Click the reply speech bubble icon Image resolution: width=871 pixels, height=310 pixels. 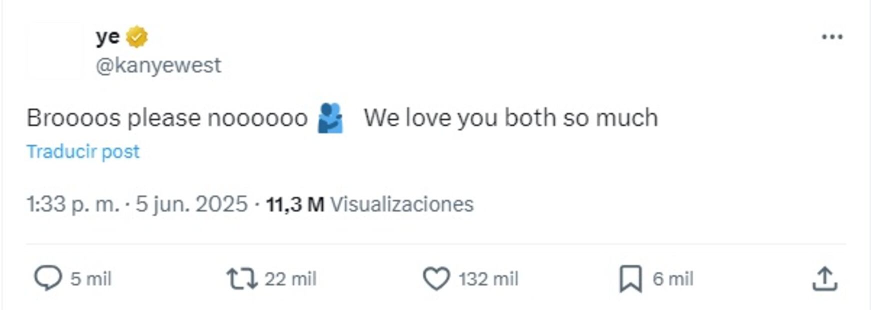[48, 278]
